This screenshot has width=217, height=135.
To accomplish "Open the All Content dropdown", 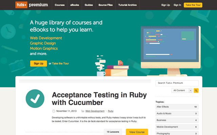I will 182,90.
